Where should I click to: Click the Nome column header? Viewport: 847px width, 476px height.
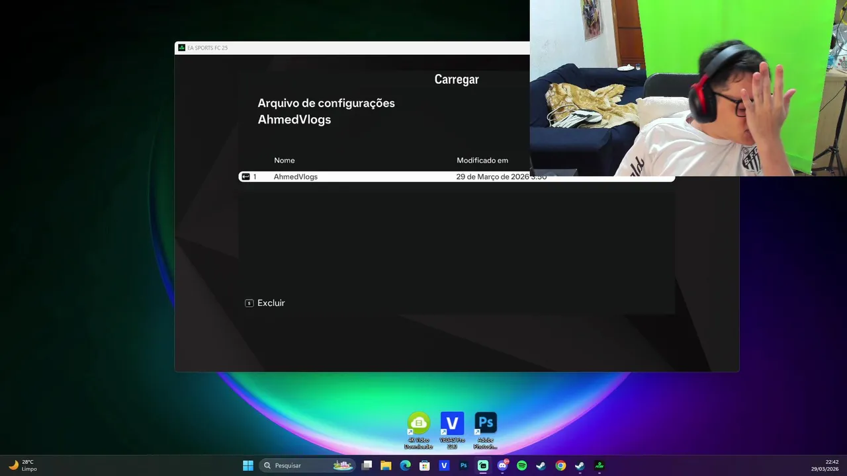[285, 161]
